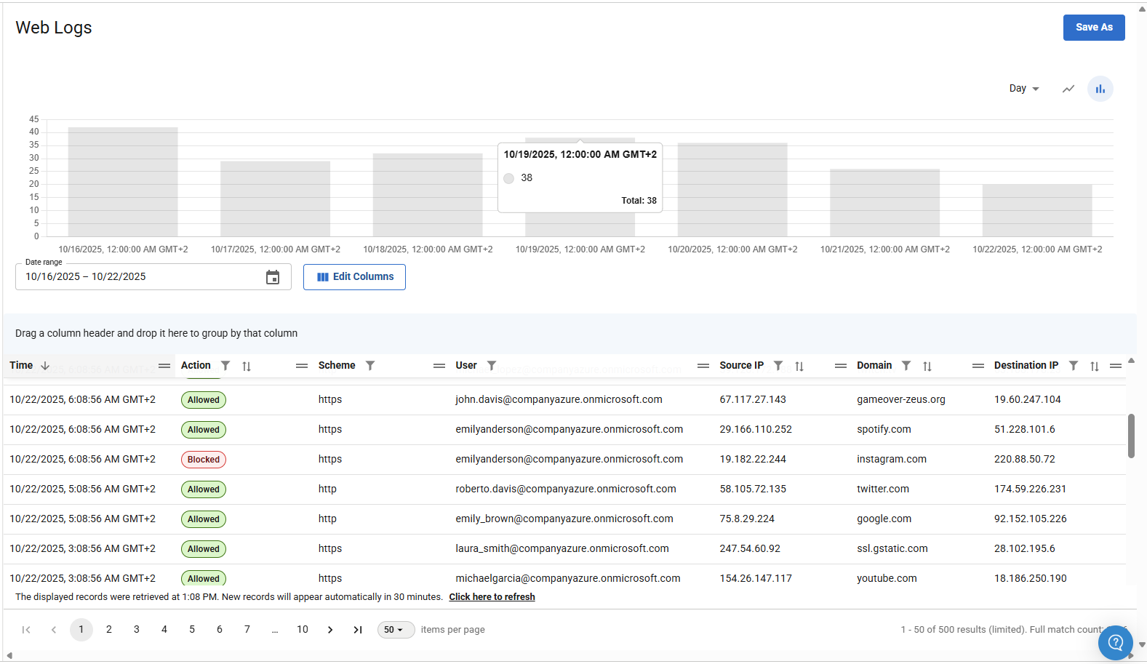Screen dimensions: 1147x664
Task: Open the date range calendar picker
Action: tap(273, 277)
